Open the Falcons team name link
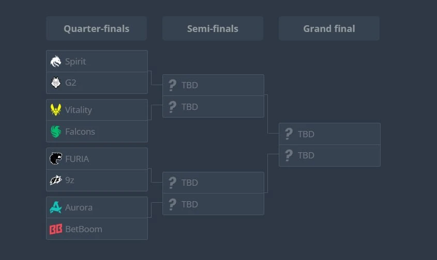This screenshot has height=260, width=437. [80, 132]
